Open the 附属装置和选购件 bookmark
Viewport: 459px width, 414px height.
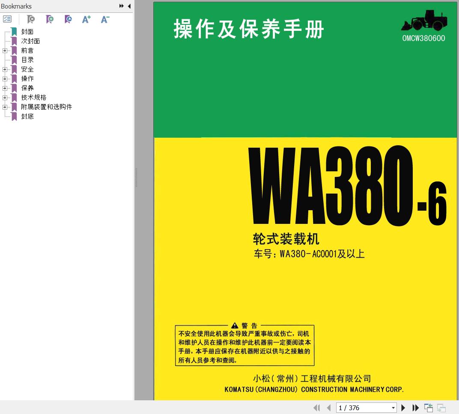pyautogui.click(x=46, y=107)
